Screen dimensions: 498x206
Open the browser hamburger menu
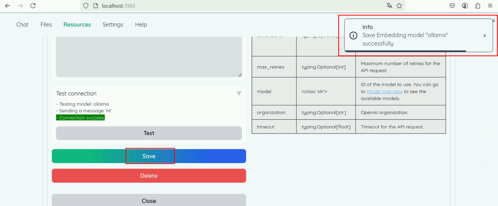coord(490,6)
